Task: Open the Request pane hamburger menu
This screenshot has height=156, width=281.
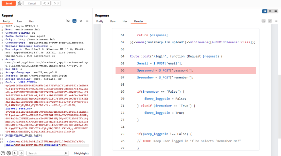Action: click(x=87, y=21)
